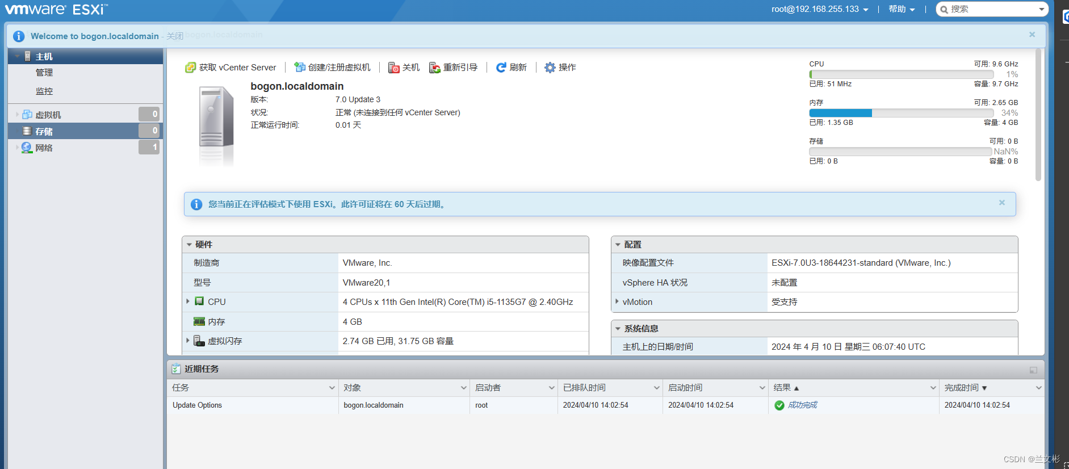Image resolution: width=1069 pixels, height=469 pixels.
Task: Open the search options dropdown arrow
Action: click(1042, 9)
